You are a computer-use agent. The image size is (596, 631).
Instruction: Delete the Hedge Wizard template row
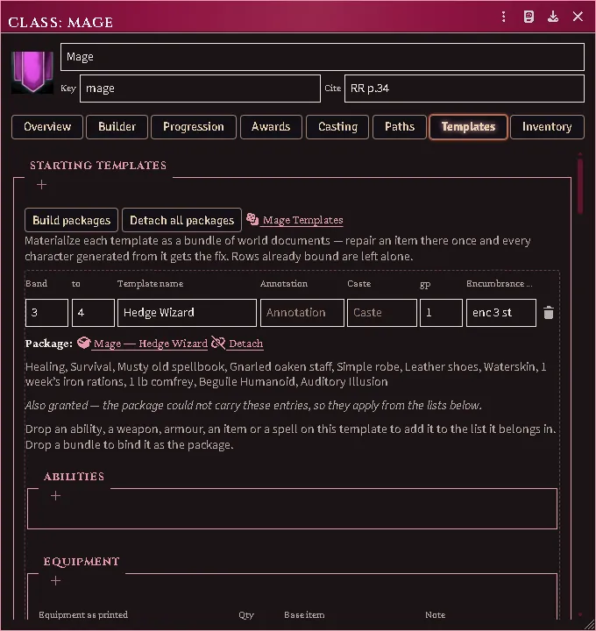[x=549, y=313]
